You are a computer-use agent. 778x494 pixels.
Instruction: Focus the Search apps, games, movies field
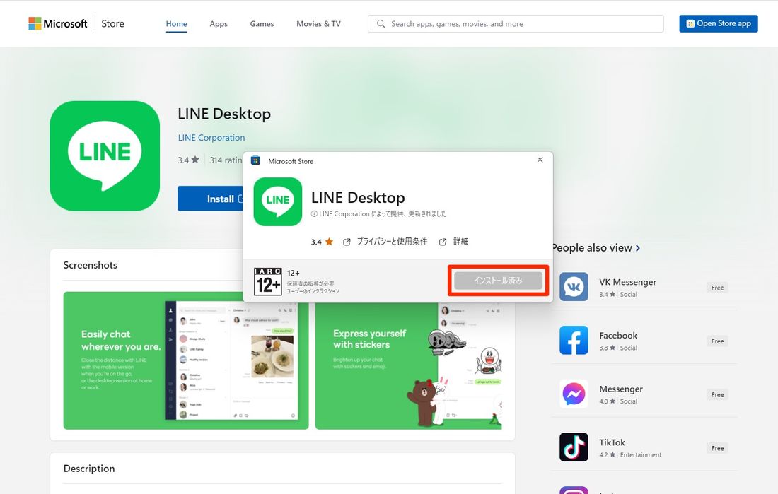coord(516,24)
